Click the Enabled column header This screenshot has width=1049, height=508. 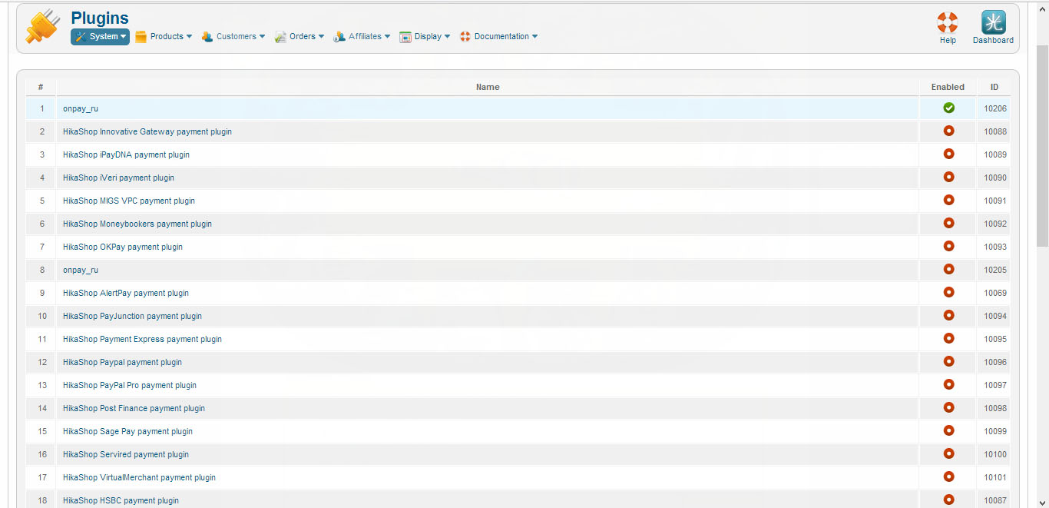[948, 87]
